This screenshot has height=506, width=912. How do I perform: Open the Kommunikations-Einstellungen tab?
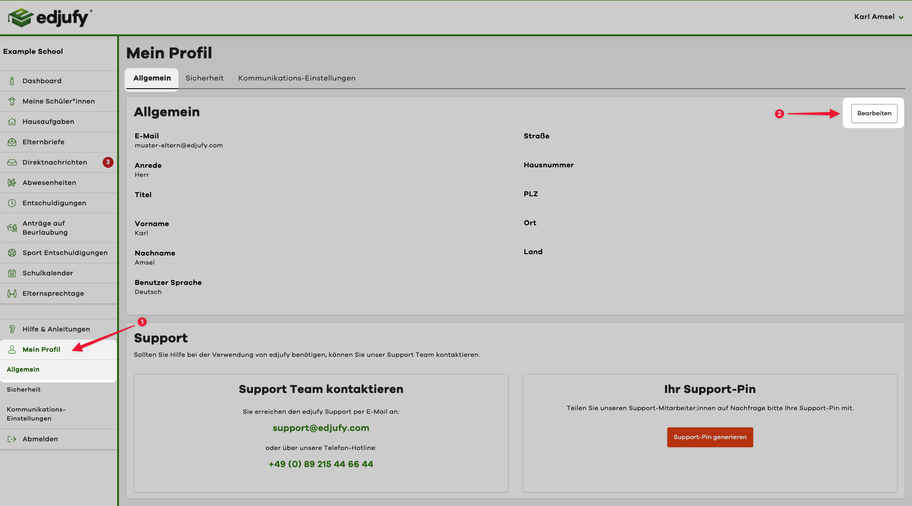(297, 78)
